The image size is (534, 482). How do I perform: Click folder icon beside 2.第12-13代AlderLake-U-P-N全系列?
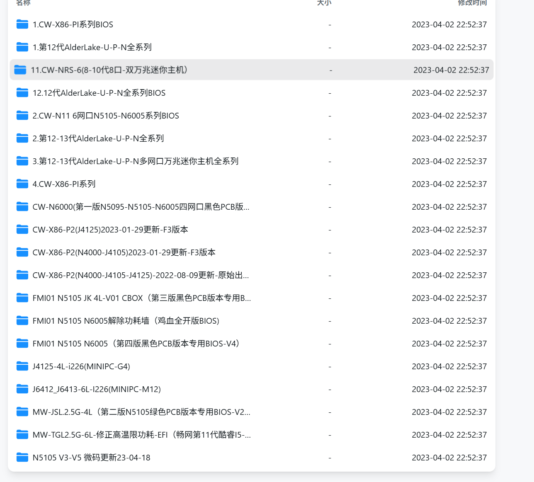pyautogui.click(x=22, y=138)
